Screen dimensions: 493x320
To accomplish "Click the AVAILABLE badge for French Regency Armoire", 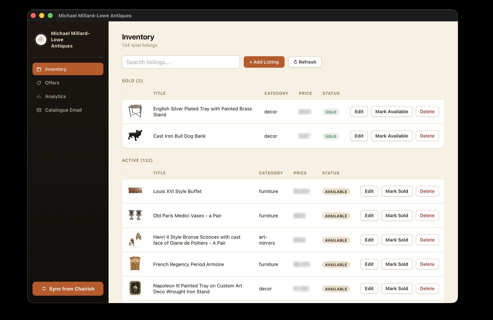I will tap(336, 264).
